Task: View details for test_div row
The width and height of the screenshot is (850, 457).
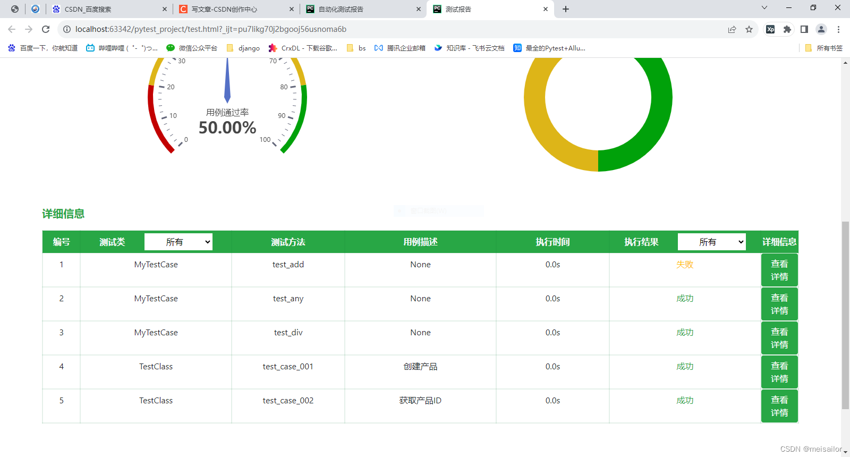Action: pos(779,338)
